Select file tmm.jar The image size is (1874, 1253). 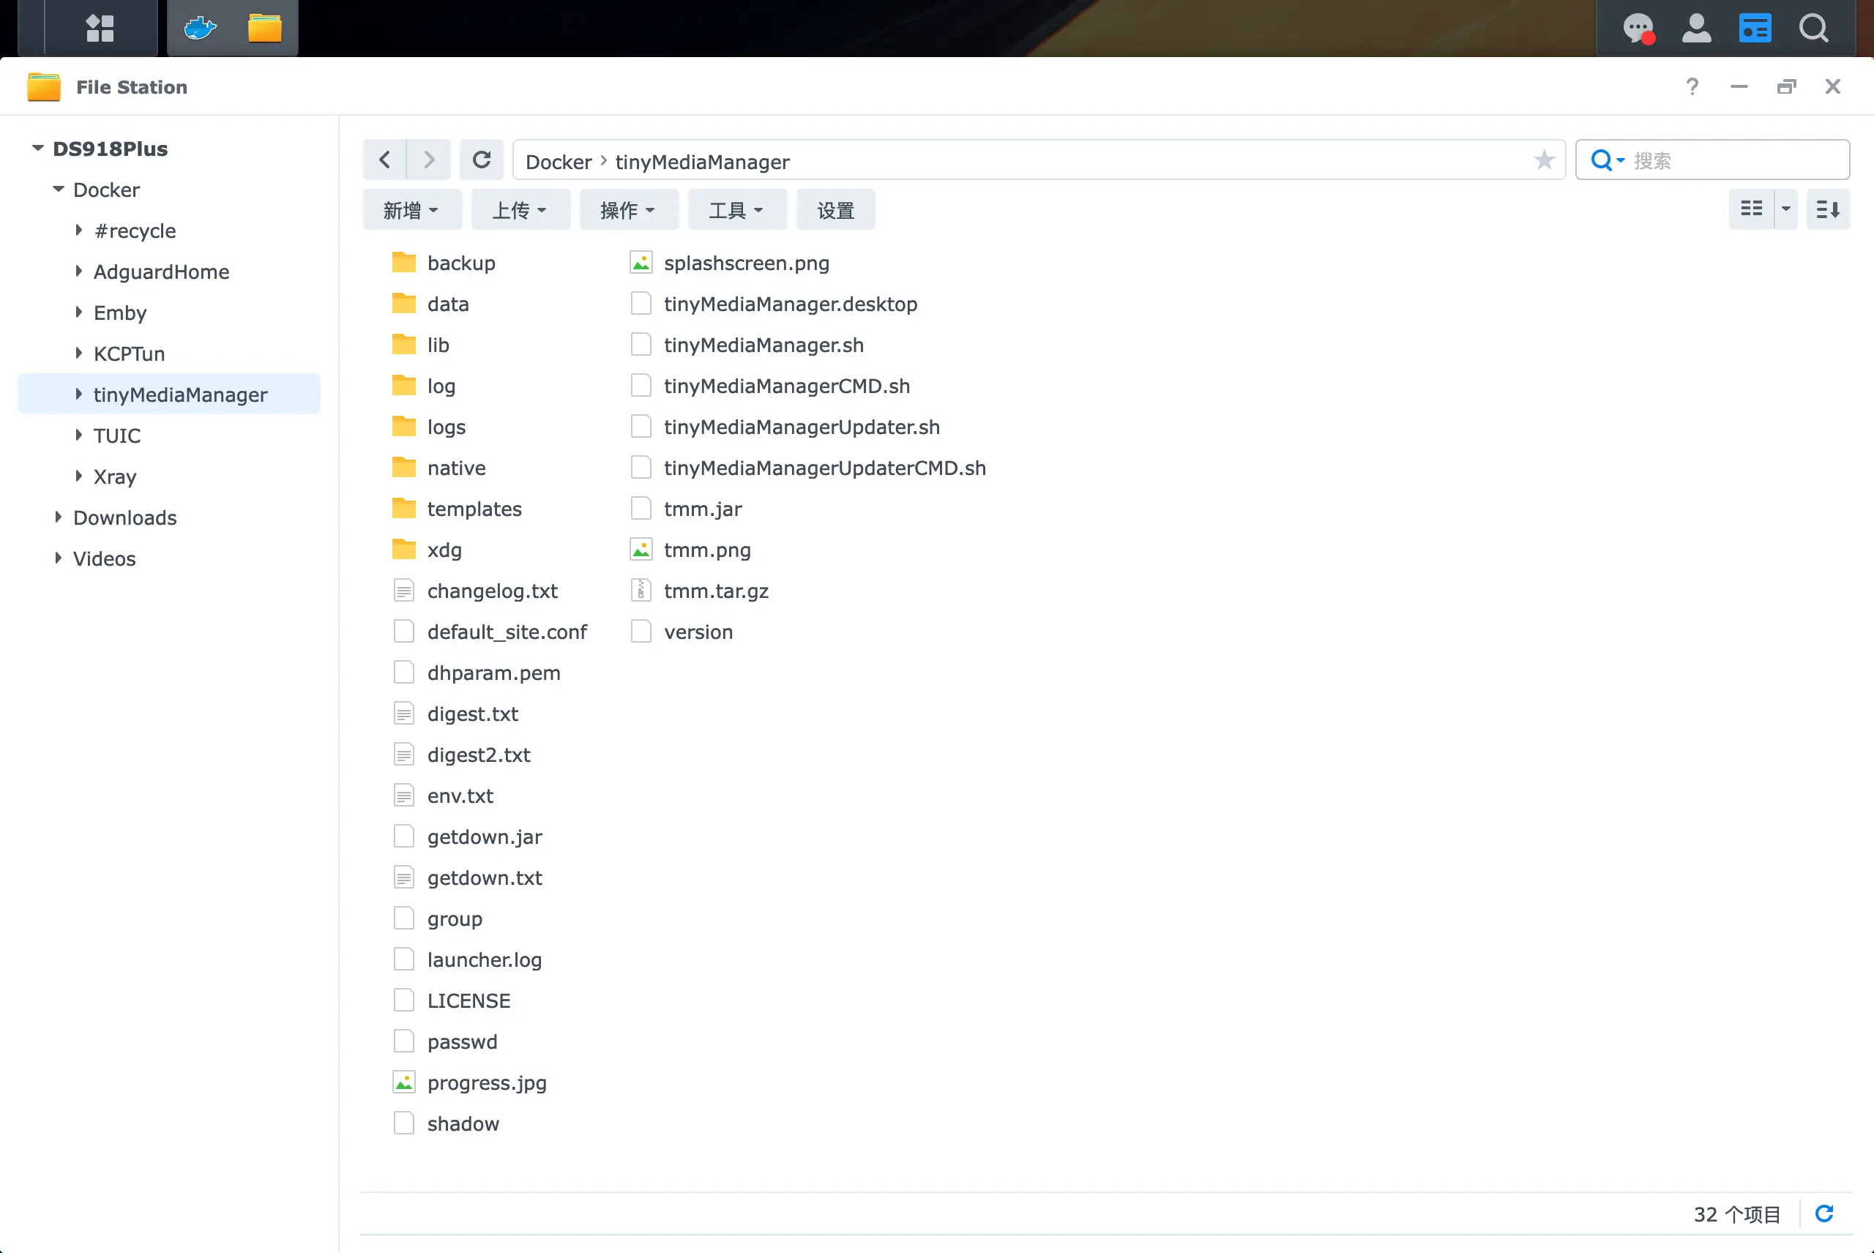point(703,509)
